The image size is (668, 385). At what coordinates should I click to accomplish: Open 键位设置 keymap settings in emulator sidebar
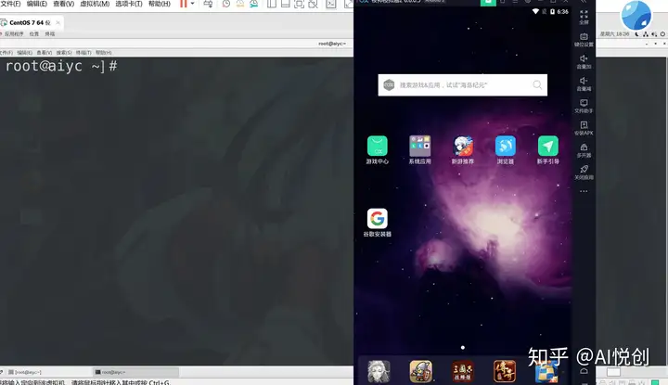[584, 40]
